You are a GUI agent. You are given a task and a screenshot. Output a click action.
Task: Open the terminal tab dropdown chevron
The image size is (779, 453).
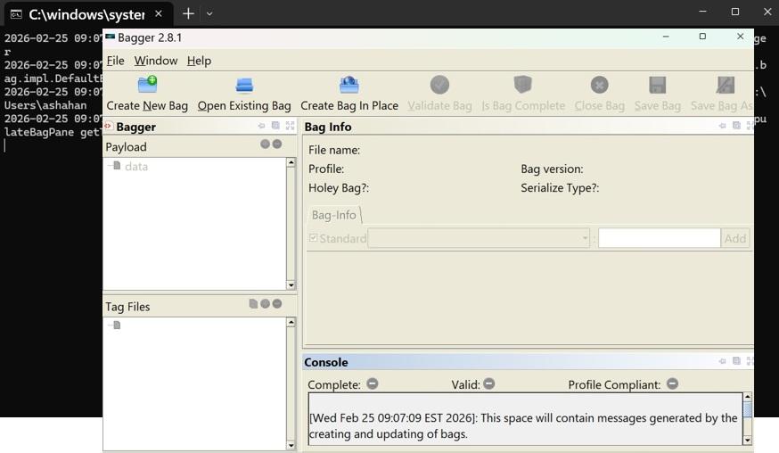(209, 14)
